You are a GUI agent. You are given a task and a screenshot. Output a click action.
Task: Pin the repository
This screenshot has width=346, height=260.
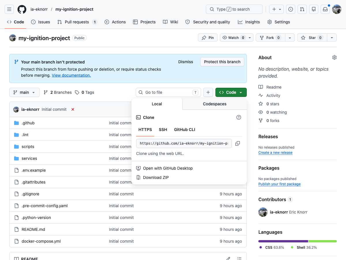click(208, 38)
